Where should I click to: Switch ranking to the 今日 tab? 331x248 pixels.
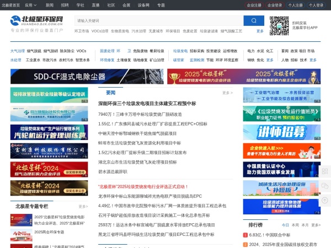pyautogui.click(x=285, y=225)
